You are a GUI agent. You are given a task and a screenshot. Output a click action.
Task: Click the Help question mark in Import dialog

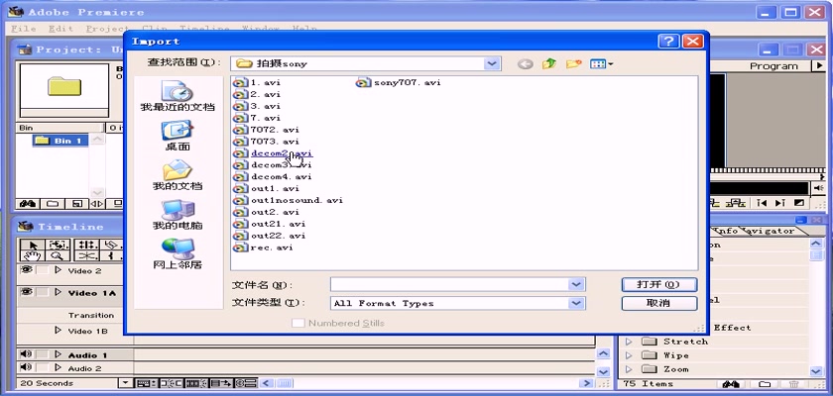pyautogui.click(x=668, y=42)
